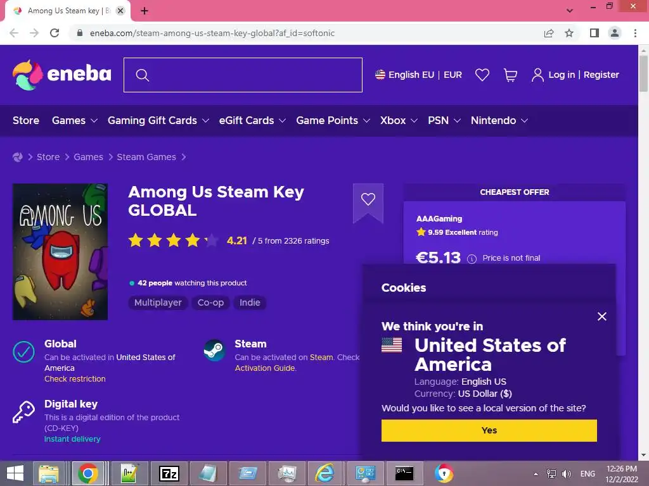
Task: Close the Among Us Steam key tab
Action: [120, 11]
